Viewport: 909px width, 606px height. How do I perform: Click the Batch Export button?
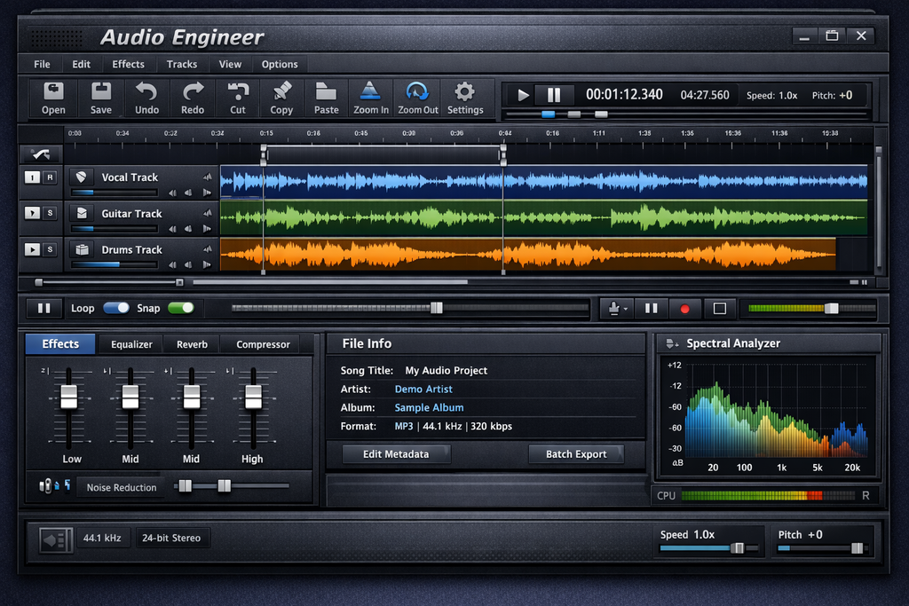[576, 454]
